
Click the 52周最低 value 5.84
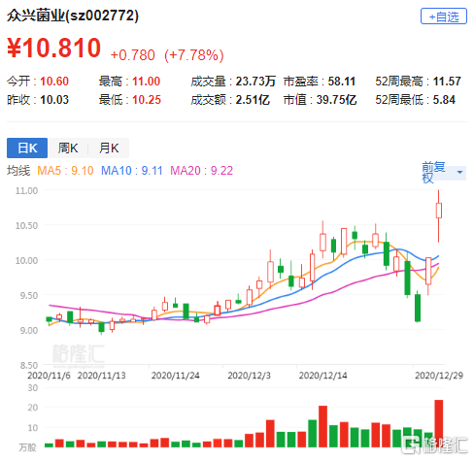pos(444,100)
